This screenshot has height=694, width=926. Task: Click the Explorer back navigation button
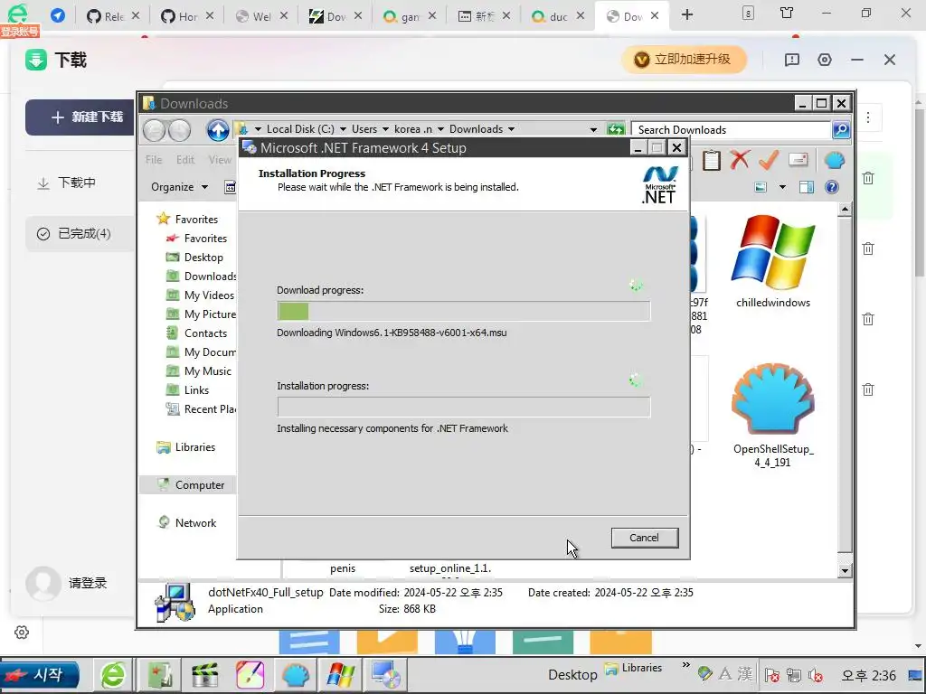click(x=155, y=130)
